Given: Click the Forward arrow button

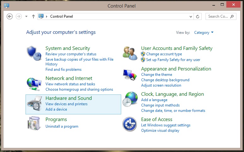Looking at the screenshot, I should pos(19,16).
